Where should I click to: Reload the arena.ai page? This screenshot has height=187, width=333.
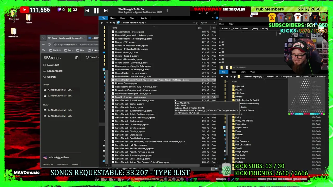(x=49, y=44)
